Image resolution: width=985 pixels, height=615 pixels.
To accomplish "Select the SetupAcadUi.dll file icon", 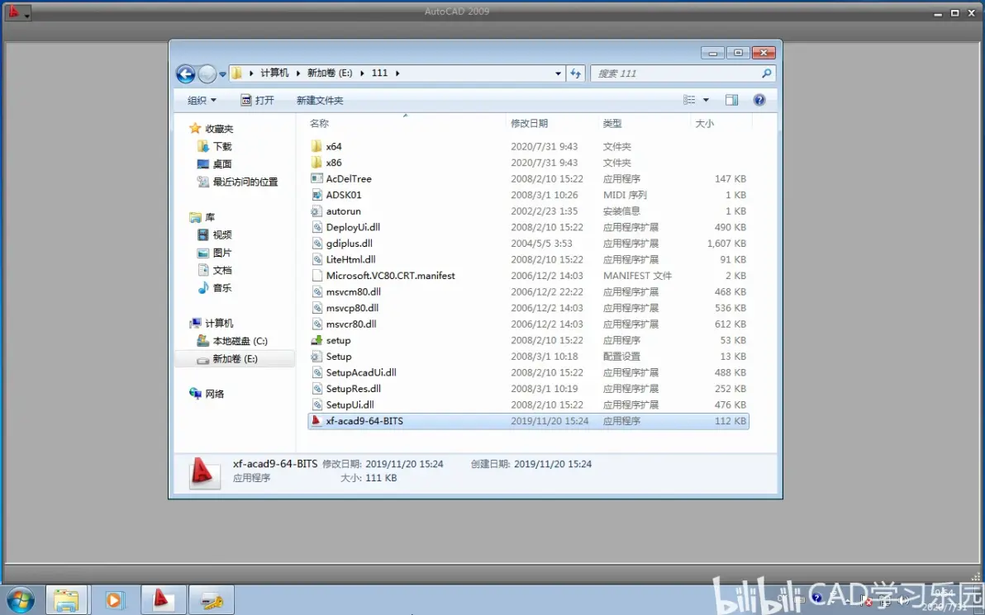I will 316,373.
